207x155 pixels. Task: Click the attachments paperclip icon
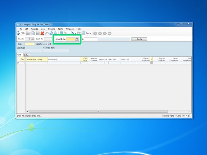coord(66,33)
